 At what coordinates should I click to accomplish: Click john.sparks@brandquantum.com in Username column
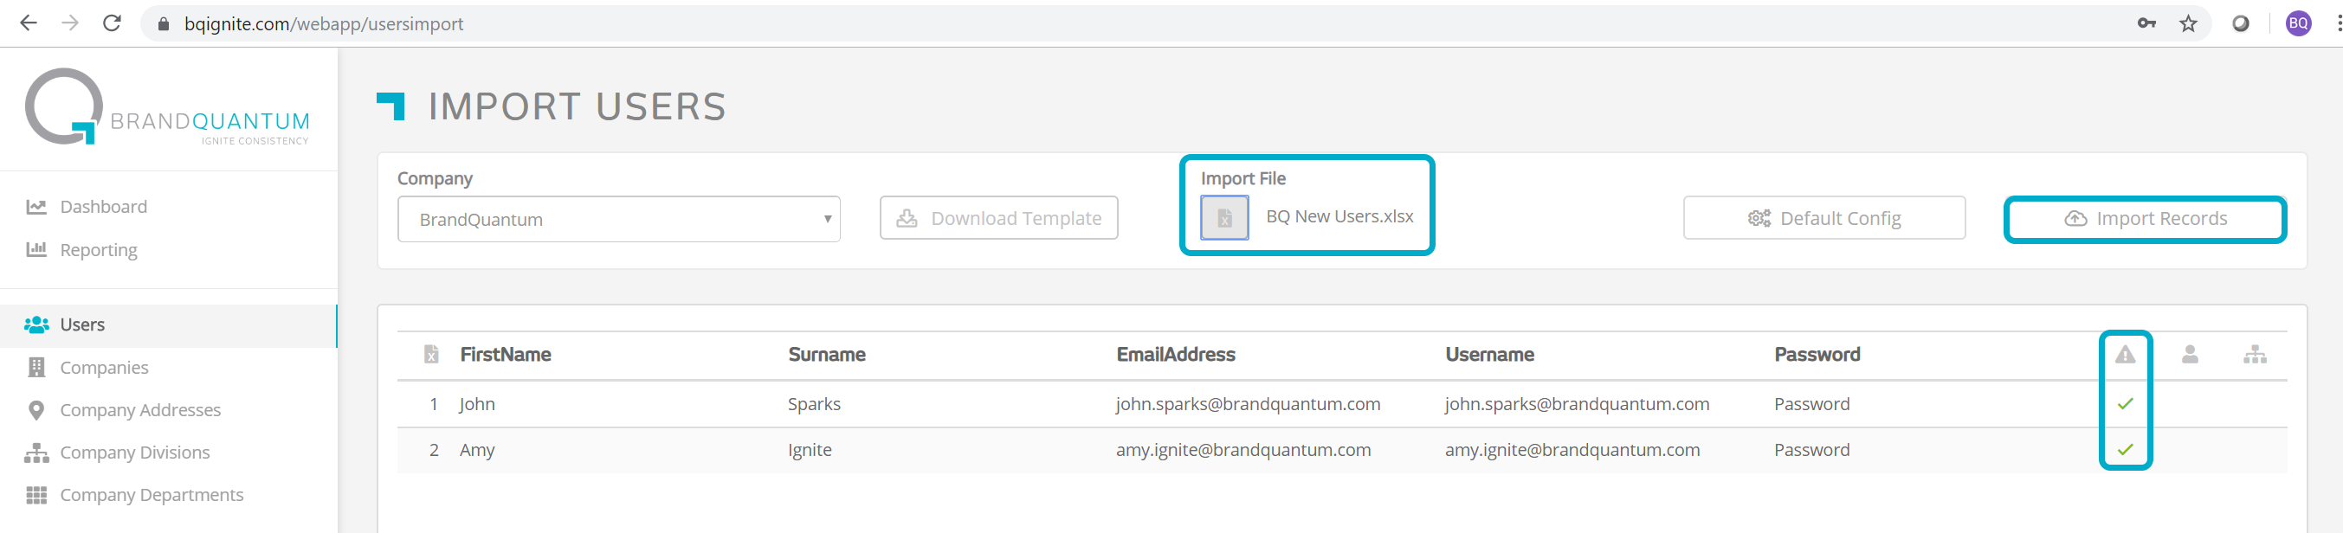pos(1578,404)
